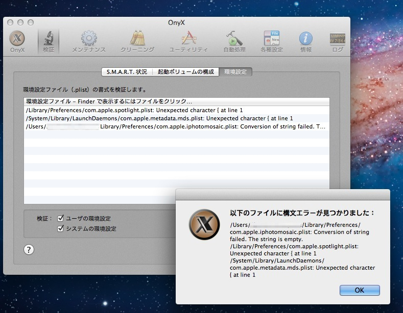
Task: Click the round help question mark button
Action: [x=29, y=249]
